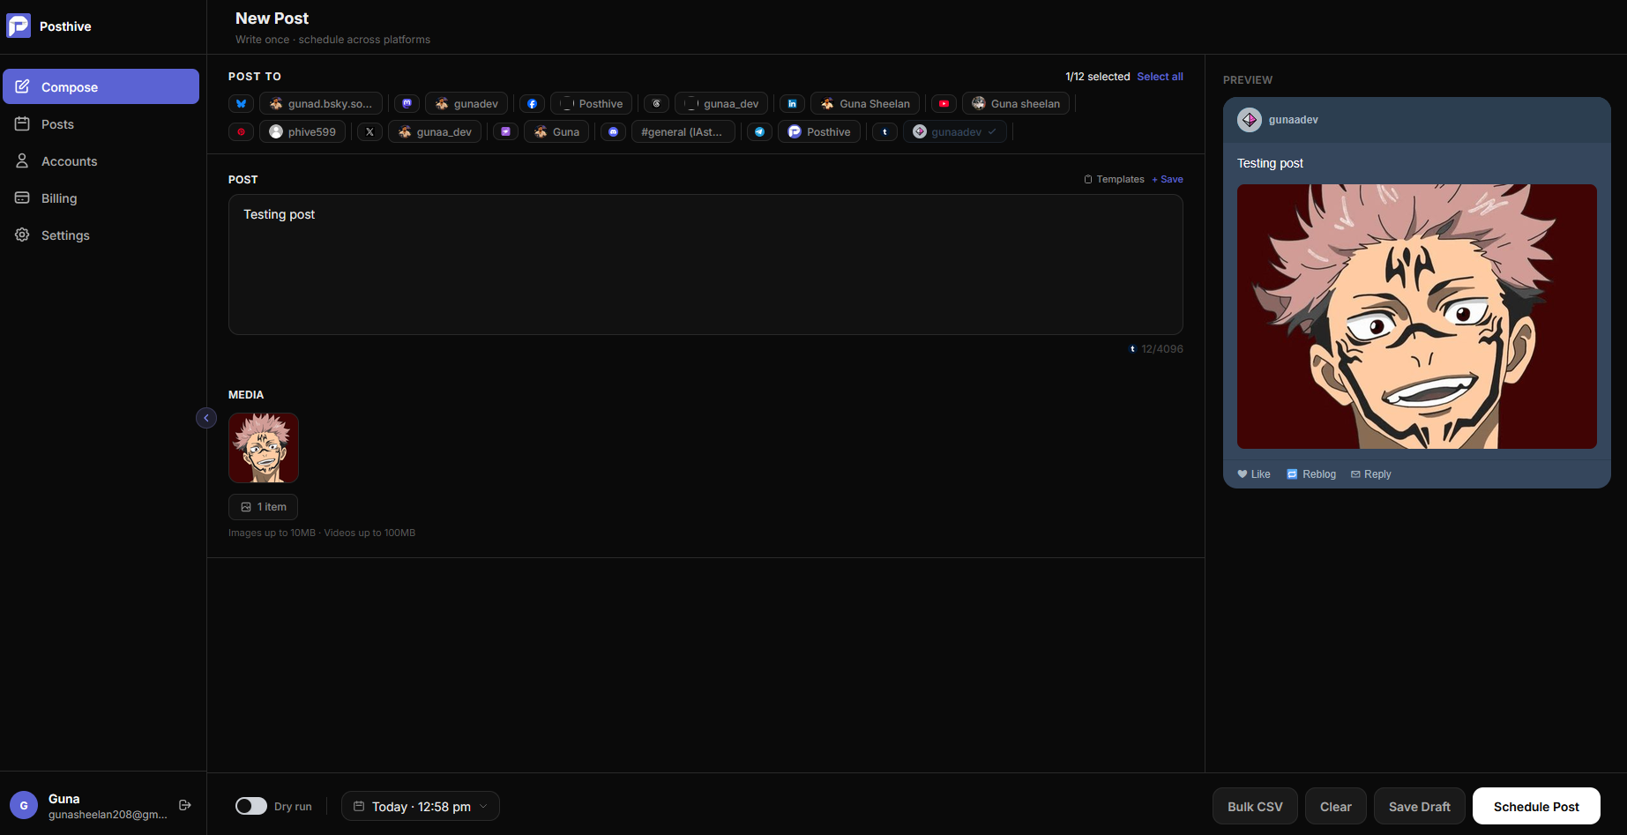This screenshot has height=835, width=1627.
Task: Deselect the gunaadev Tumblr account chip
Action: click(955, 132)
